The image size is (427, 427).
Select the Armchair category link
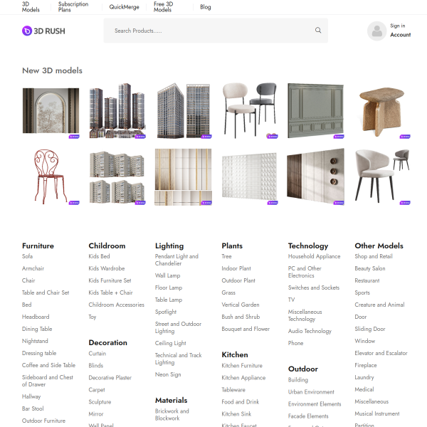tap(33, 268)
